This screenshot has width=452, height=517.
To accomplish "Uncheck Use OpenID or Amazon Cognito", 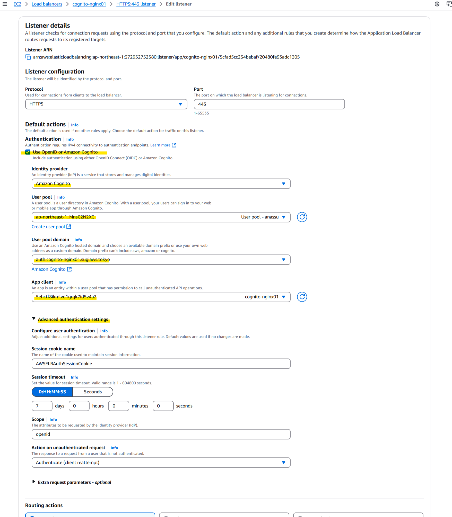I will click(28, 152).
